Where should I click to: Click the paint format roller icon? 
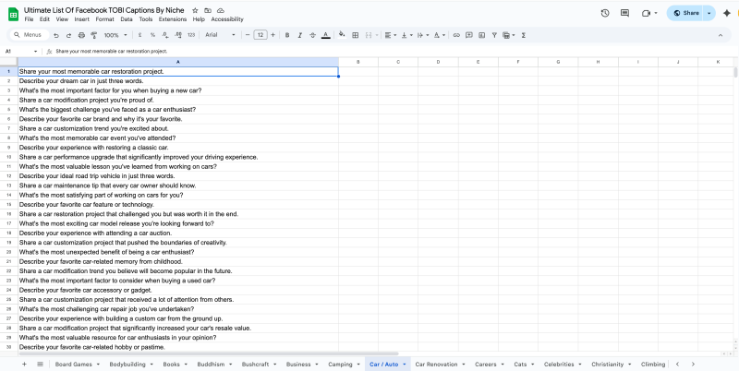tap(95, 35)
